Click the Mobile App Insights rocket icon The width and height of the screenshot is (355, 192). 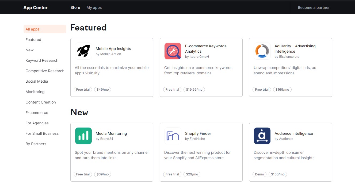coord(83,51)
